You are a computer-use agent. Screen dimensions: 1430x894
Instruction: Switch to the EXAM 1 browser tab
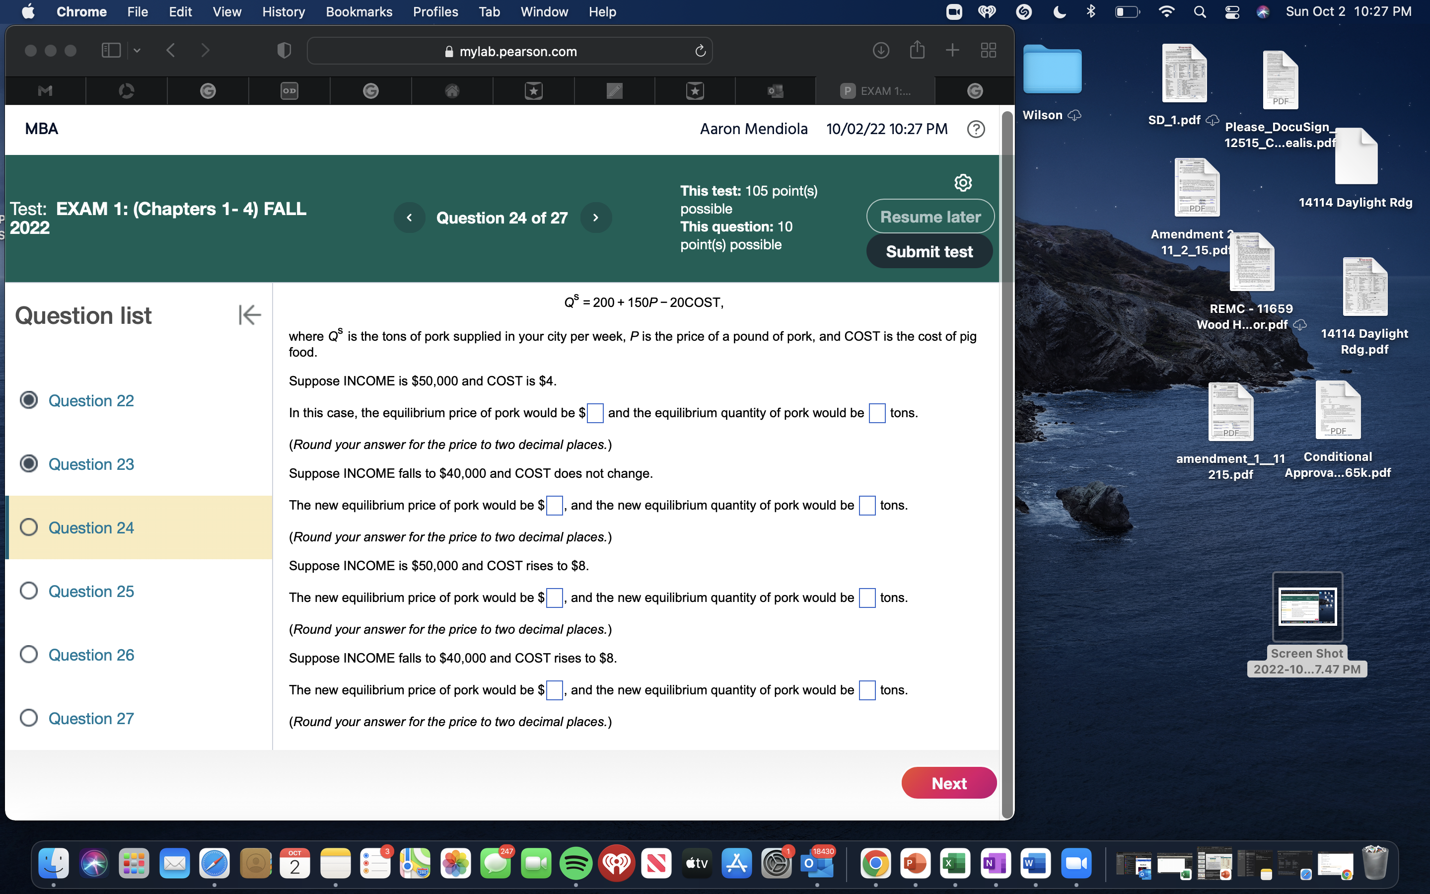(x=875, y=91)
